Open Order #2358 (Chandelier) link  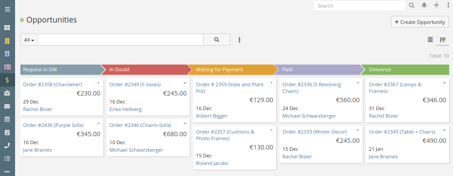pyautogui.click(x=52, y=84)
